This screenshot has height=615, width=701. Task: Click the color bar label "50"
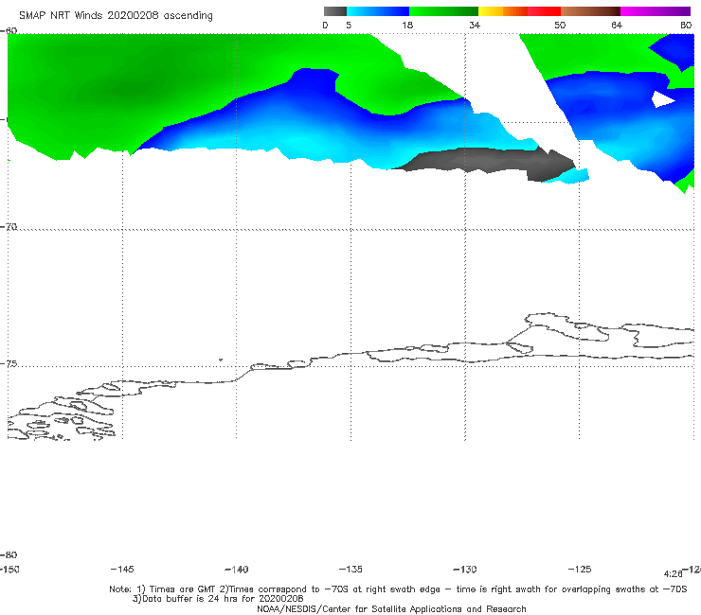click(560, 26)
